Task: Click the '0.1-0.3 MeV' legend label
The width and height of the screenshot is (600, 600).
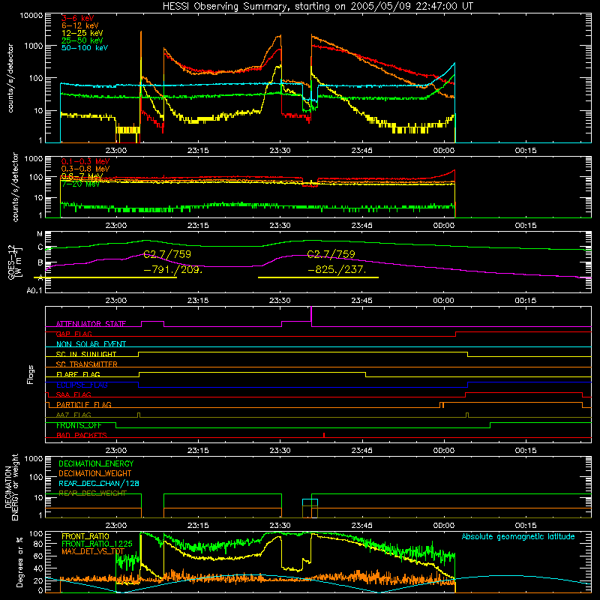Action: pyautogui.click(x=85, y=161)
